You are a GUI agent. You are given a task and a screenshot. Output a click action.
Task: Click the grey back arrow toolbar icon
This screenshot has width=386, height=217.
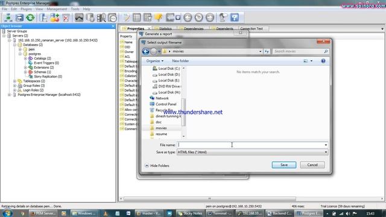tap(188, 17)
